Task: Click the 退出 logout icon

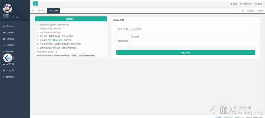Action: coord(261,11)
